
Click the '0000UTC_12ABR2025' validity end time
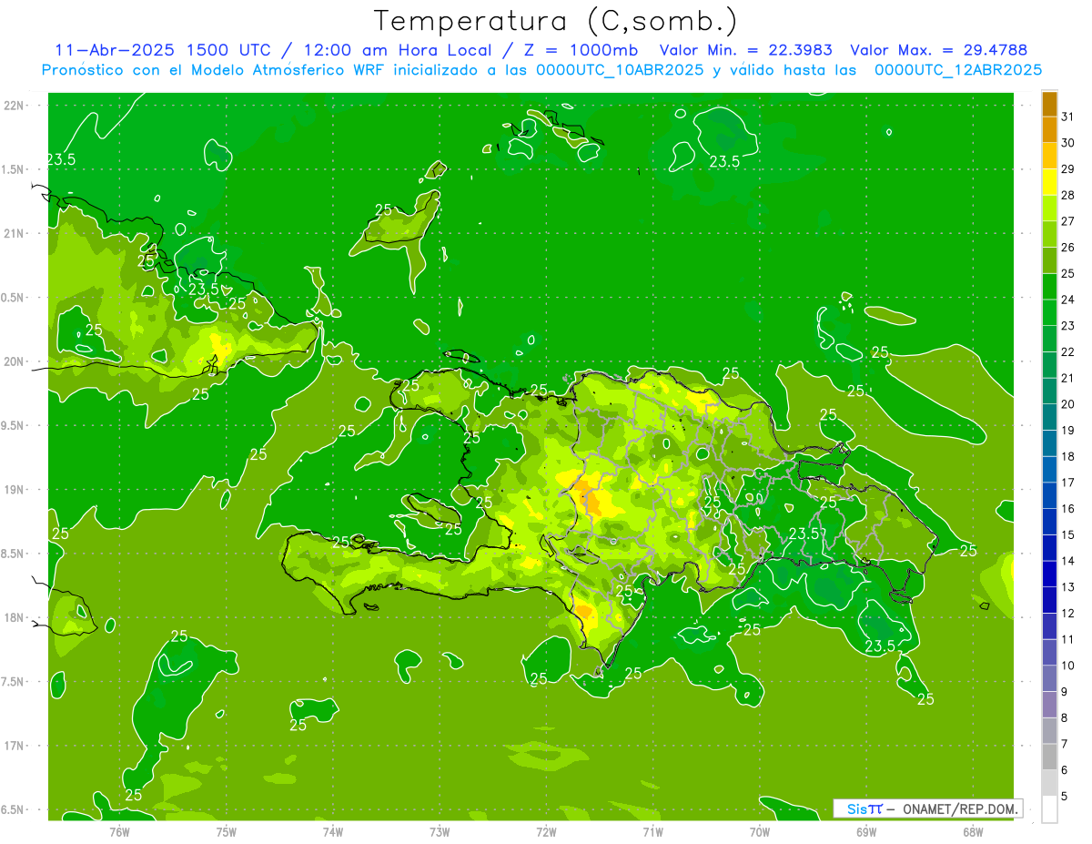coord(958,70)
